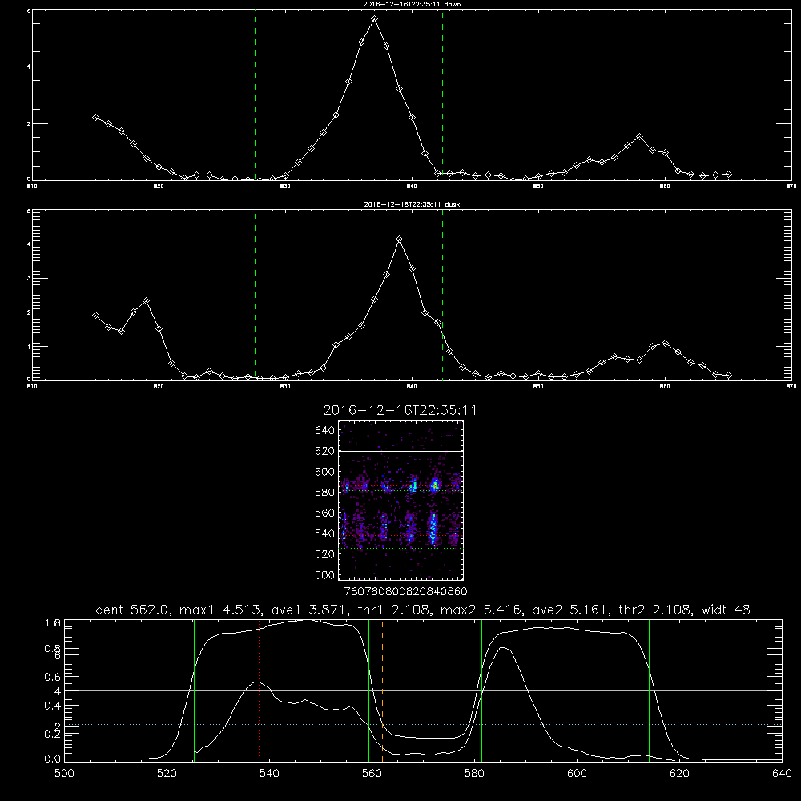The width and height of the screenshot is (801, 801).
Task: Click the dusk plot title text
Action: 412,204
